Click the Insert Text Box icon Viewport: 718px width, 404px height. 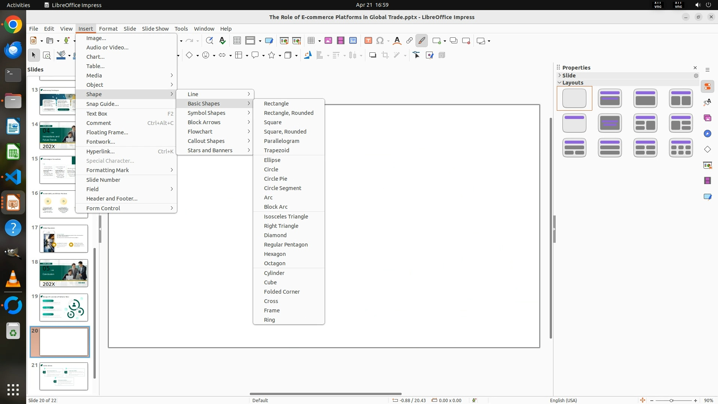pos(368,41)
